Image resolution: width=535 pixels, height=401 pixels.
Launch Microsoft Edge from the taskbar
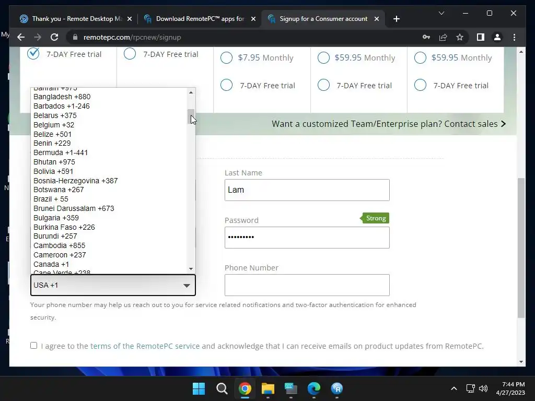(313, 388)
